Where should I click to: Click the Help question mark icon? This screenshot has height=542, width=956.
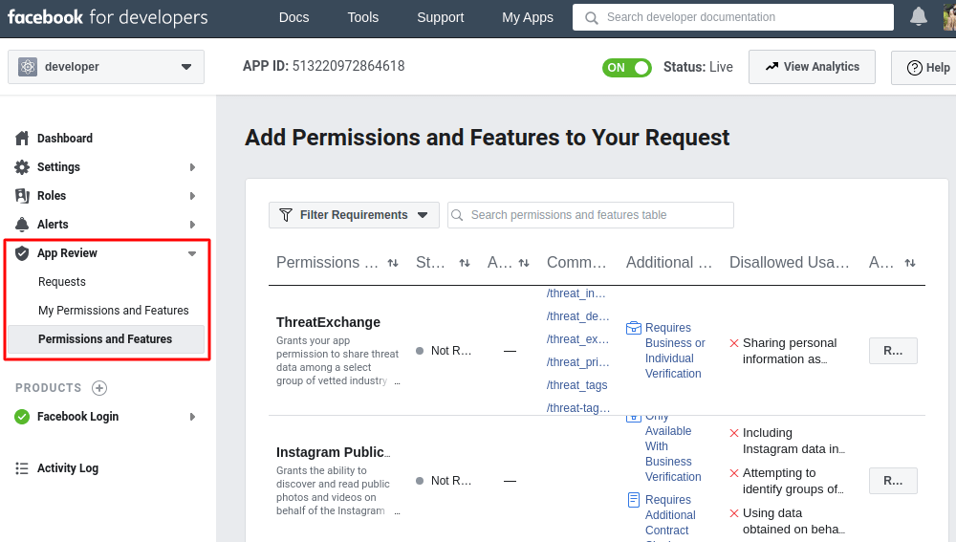coord(915,68)
